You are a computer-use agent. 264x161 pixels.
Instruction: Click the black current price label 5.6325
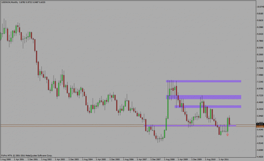click(x=260, y=124)
